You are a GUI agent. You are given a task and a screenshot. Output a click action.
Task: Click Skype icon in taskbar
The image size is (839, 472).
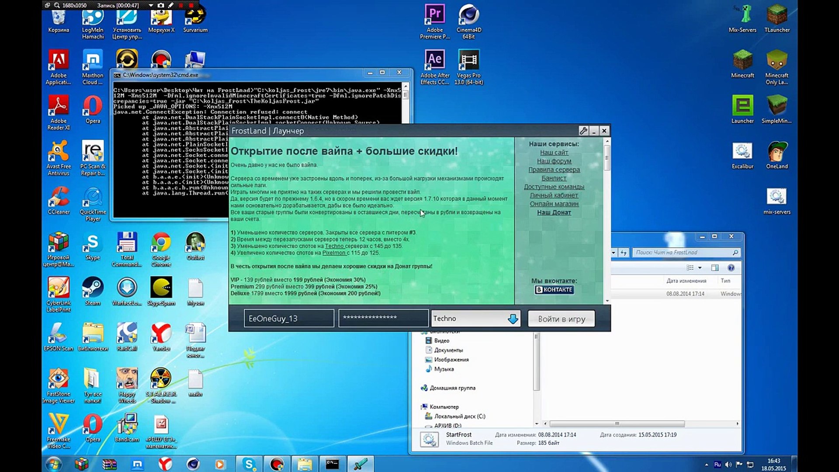click(x=249, y=464)
